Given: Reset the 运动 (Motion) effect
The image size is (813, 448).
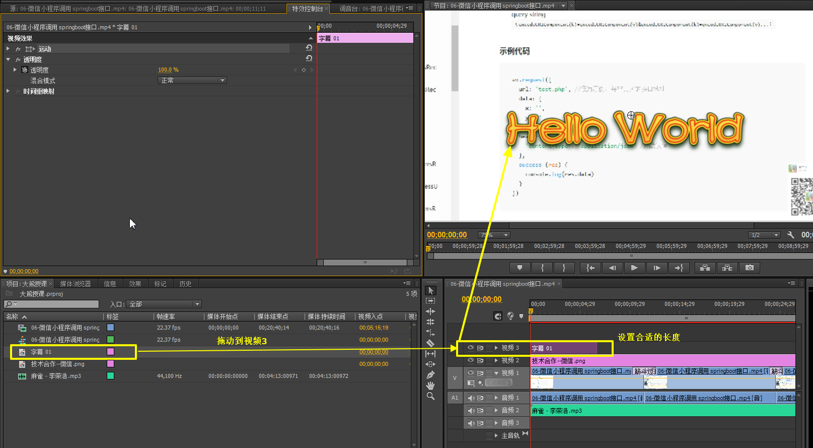Looking at the screenshot, I should pyautogui.click(x=309, y=48).
